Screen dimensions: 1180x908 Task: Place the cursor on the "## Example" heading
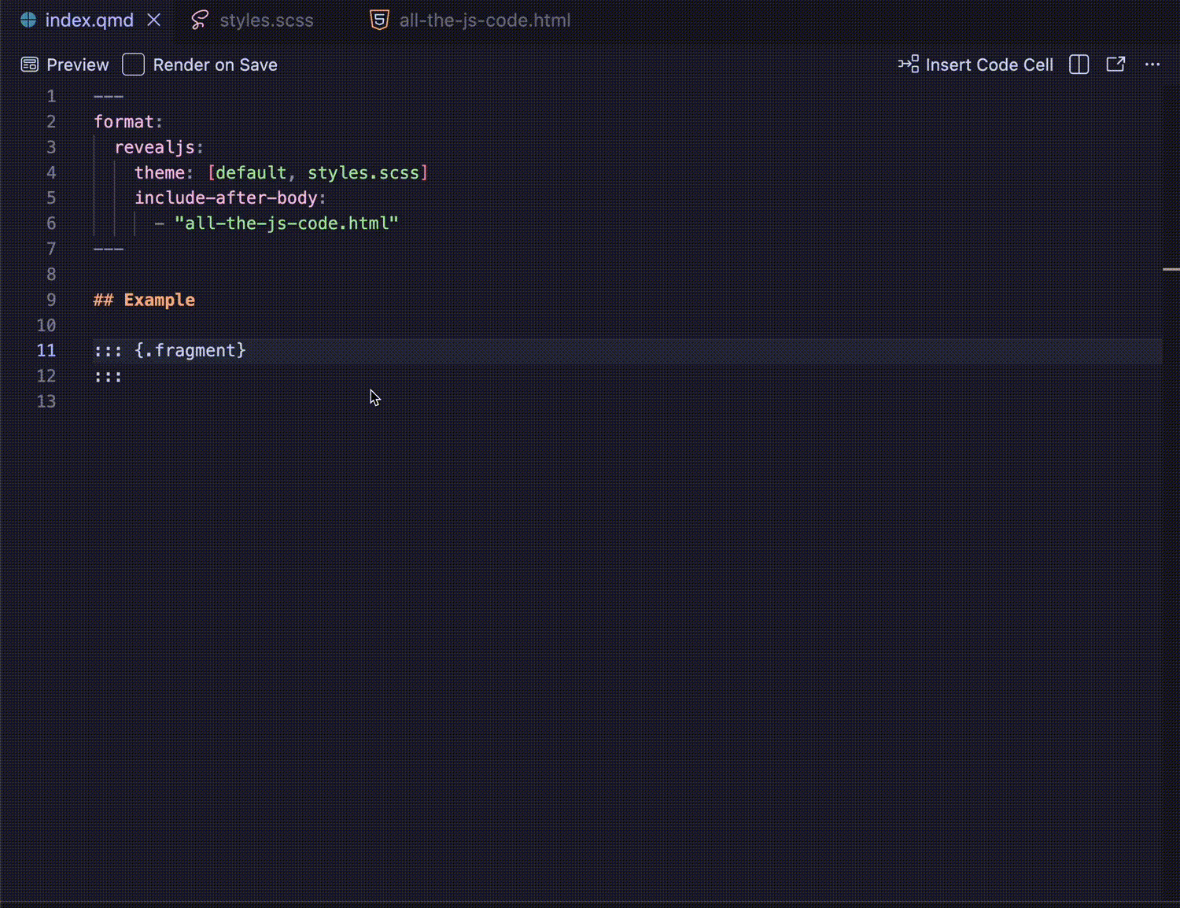[x=158, y=300]
